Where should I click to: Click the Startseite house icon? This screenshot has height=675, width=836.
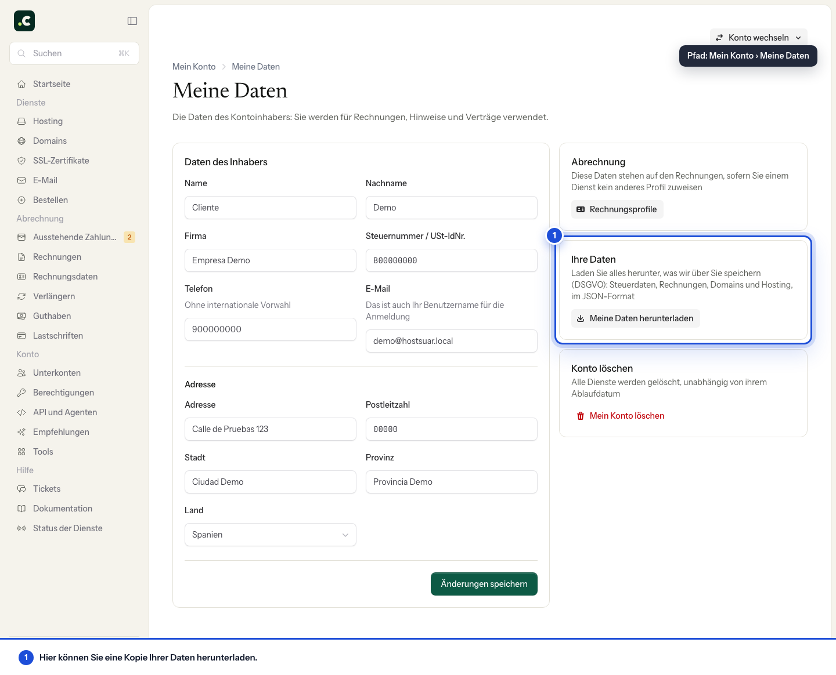(x=21, y=84)
